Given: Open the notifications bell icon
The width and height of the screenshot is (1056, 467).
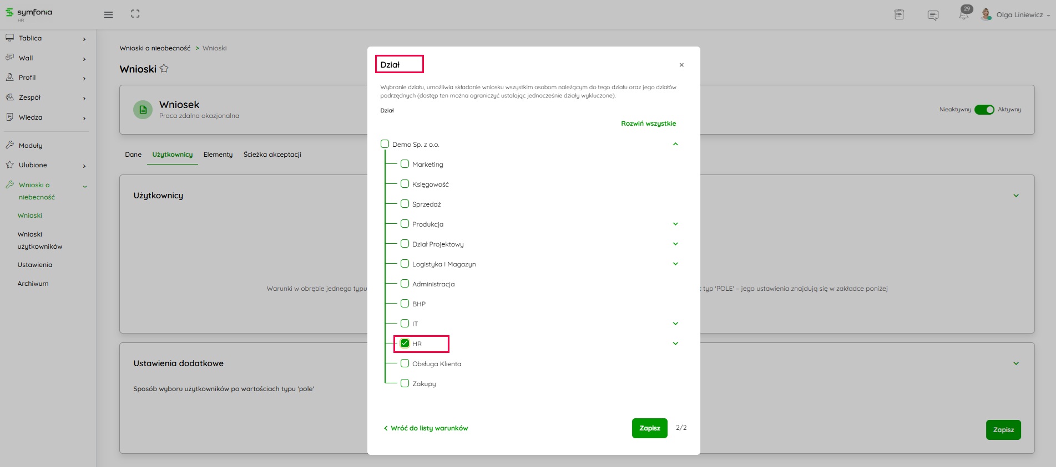Looking at the screenshot, I should [964, 14].
